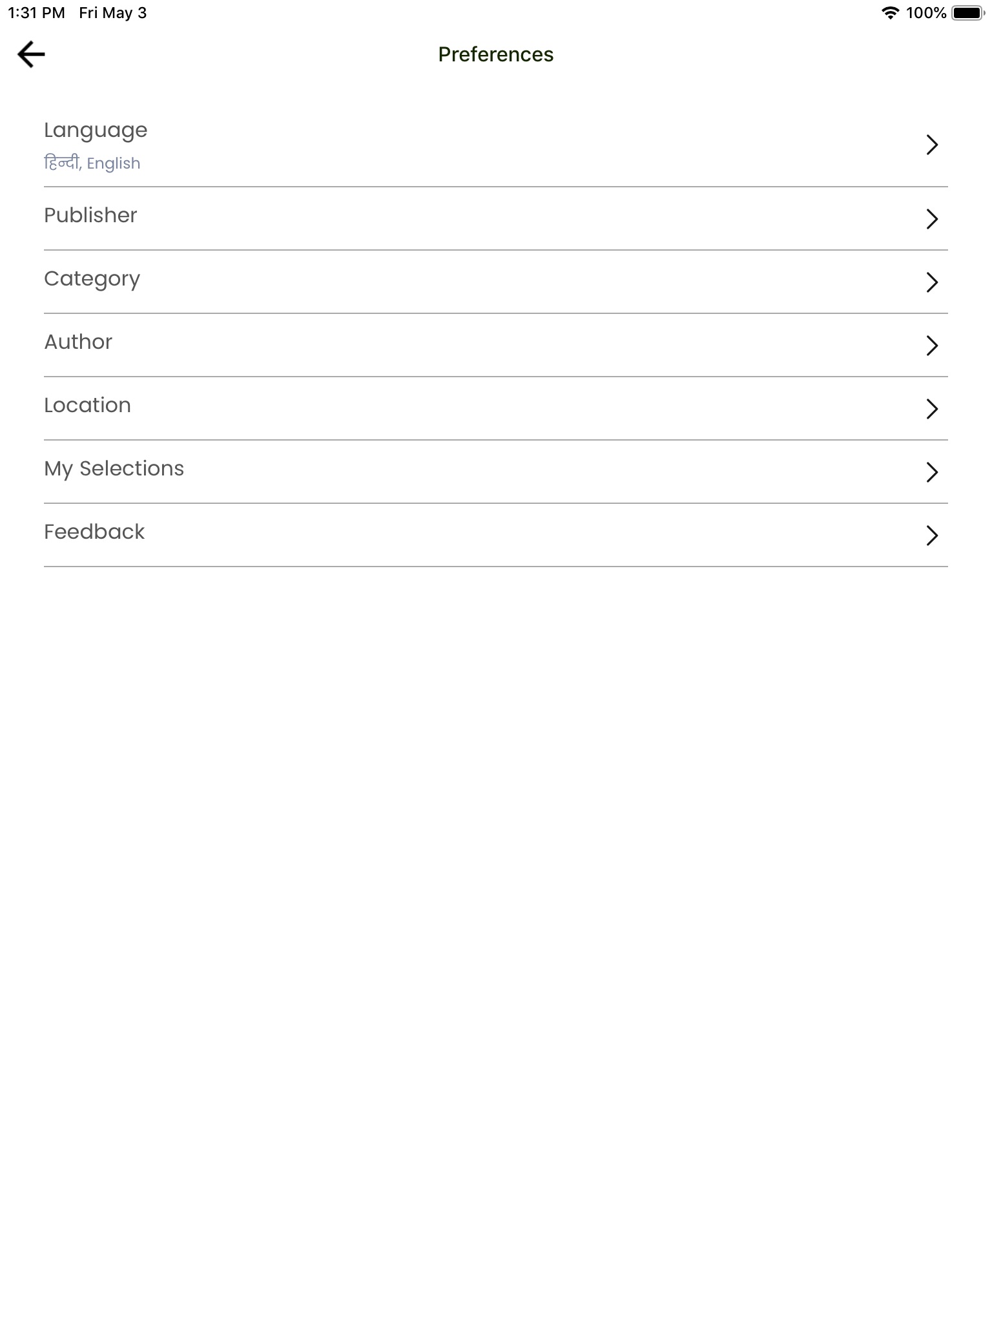View My Selections entry
This screenshot has height=1323, width=992.
pyautogui.click(x=114, y=468)
